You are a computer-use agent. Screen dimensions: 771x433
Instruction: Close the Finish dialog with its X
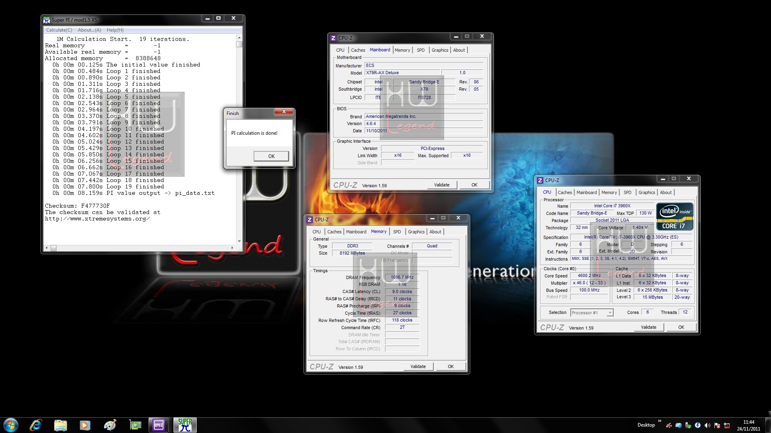coord(284,112)
